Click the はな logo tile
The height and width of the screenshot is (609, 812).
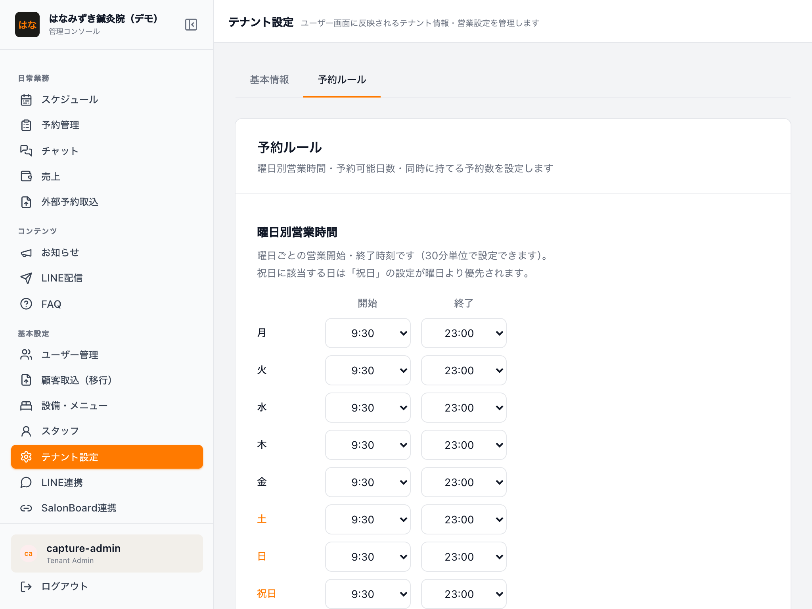point(27,25)
